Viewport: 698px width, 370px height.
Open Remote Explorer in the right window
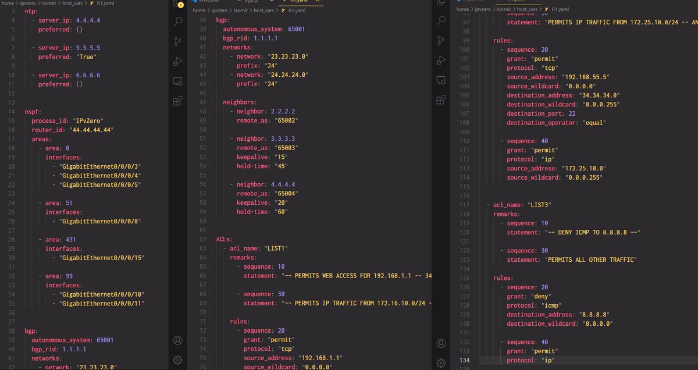[441, 81]
